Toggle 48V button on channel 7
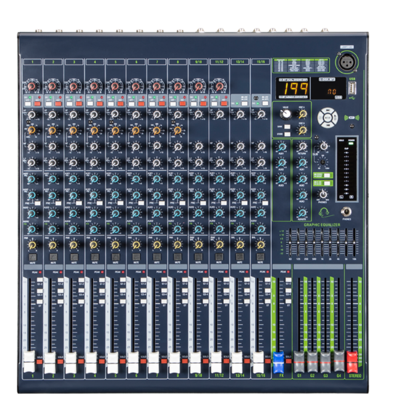Screen dimensions: 393x419 click(x=162, y=104)
